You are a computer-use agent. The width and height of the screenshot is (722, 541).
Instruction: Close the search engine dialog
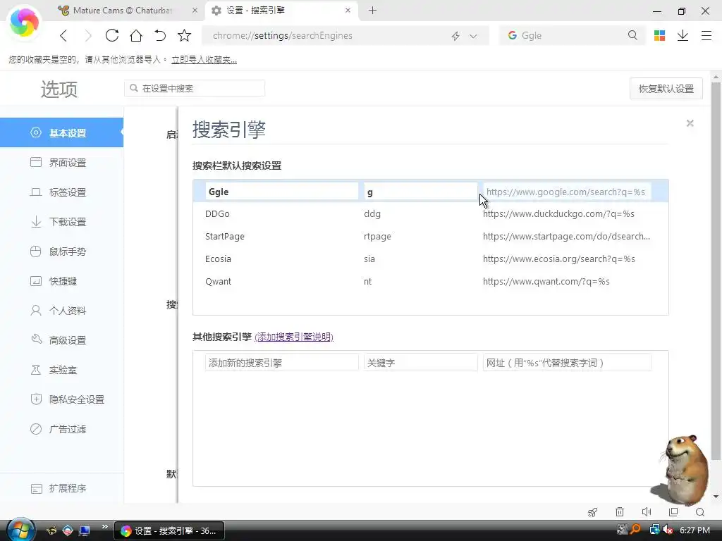(690, 123)
